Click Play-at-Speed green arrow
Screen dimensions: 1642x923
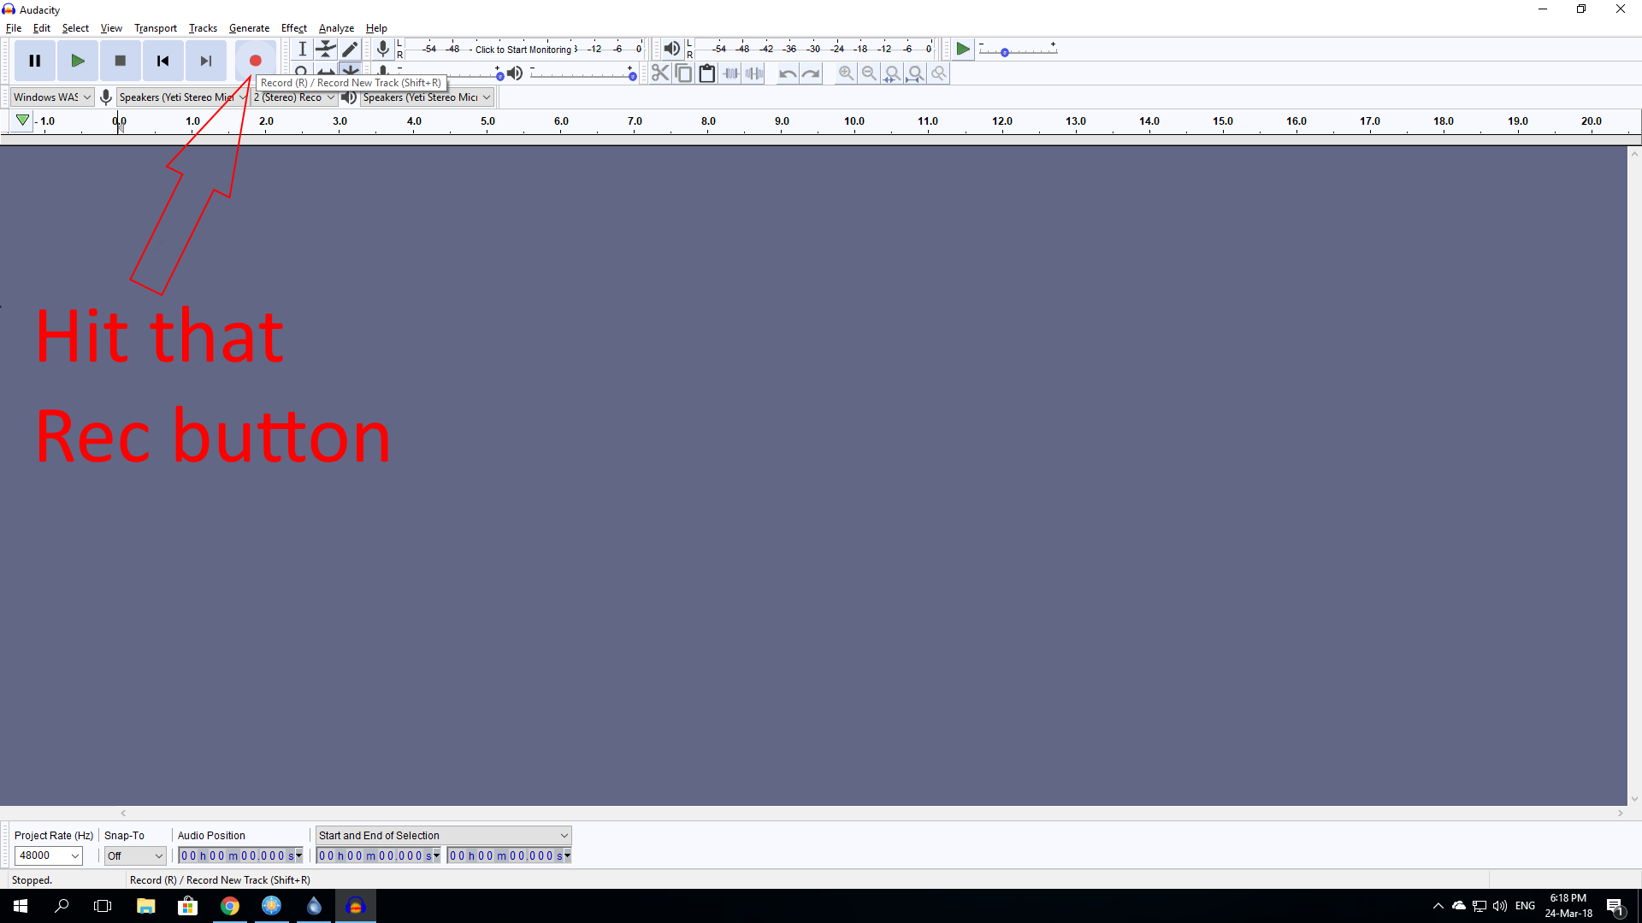click(963, 50)
